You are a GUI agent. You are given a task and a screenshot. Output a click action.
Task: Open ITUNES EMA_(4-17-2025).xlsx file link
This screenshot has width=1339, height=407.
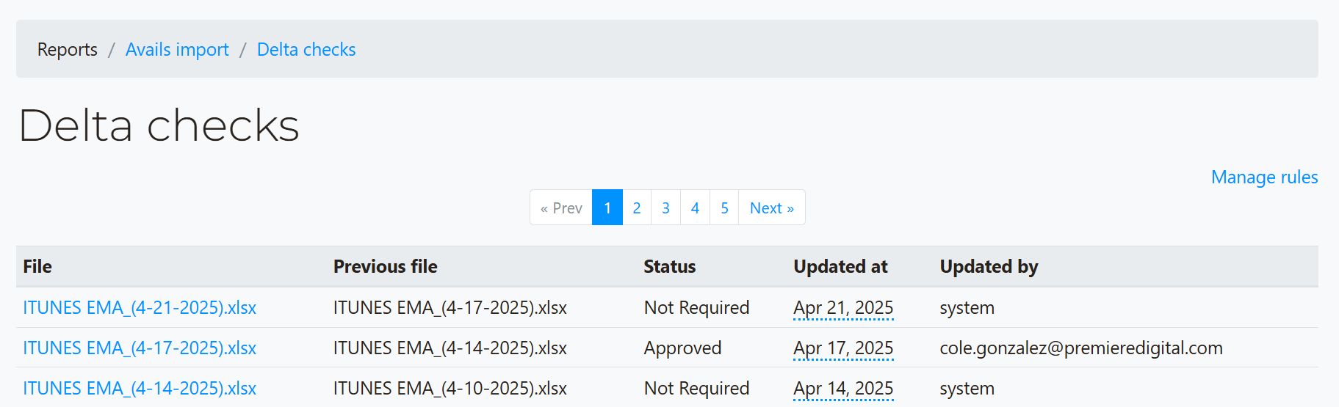(140, 348)
